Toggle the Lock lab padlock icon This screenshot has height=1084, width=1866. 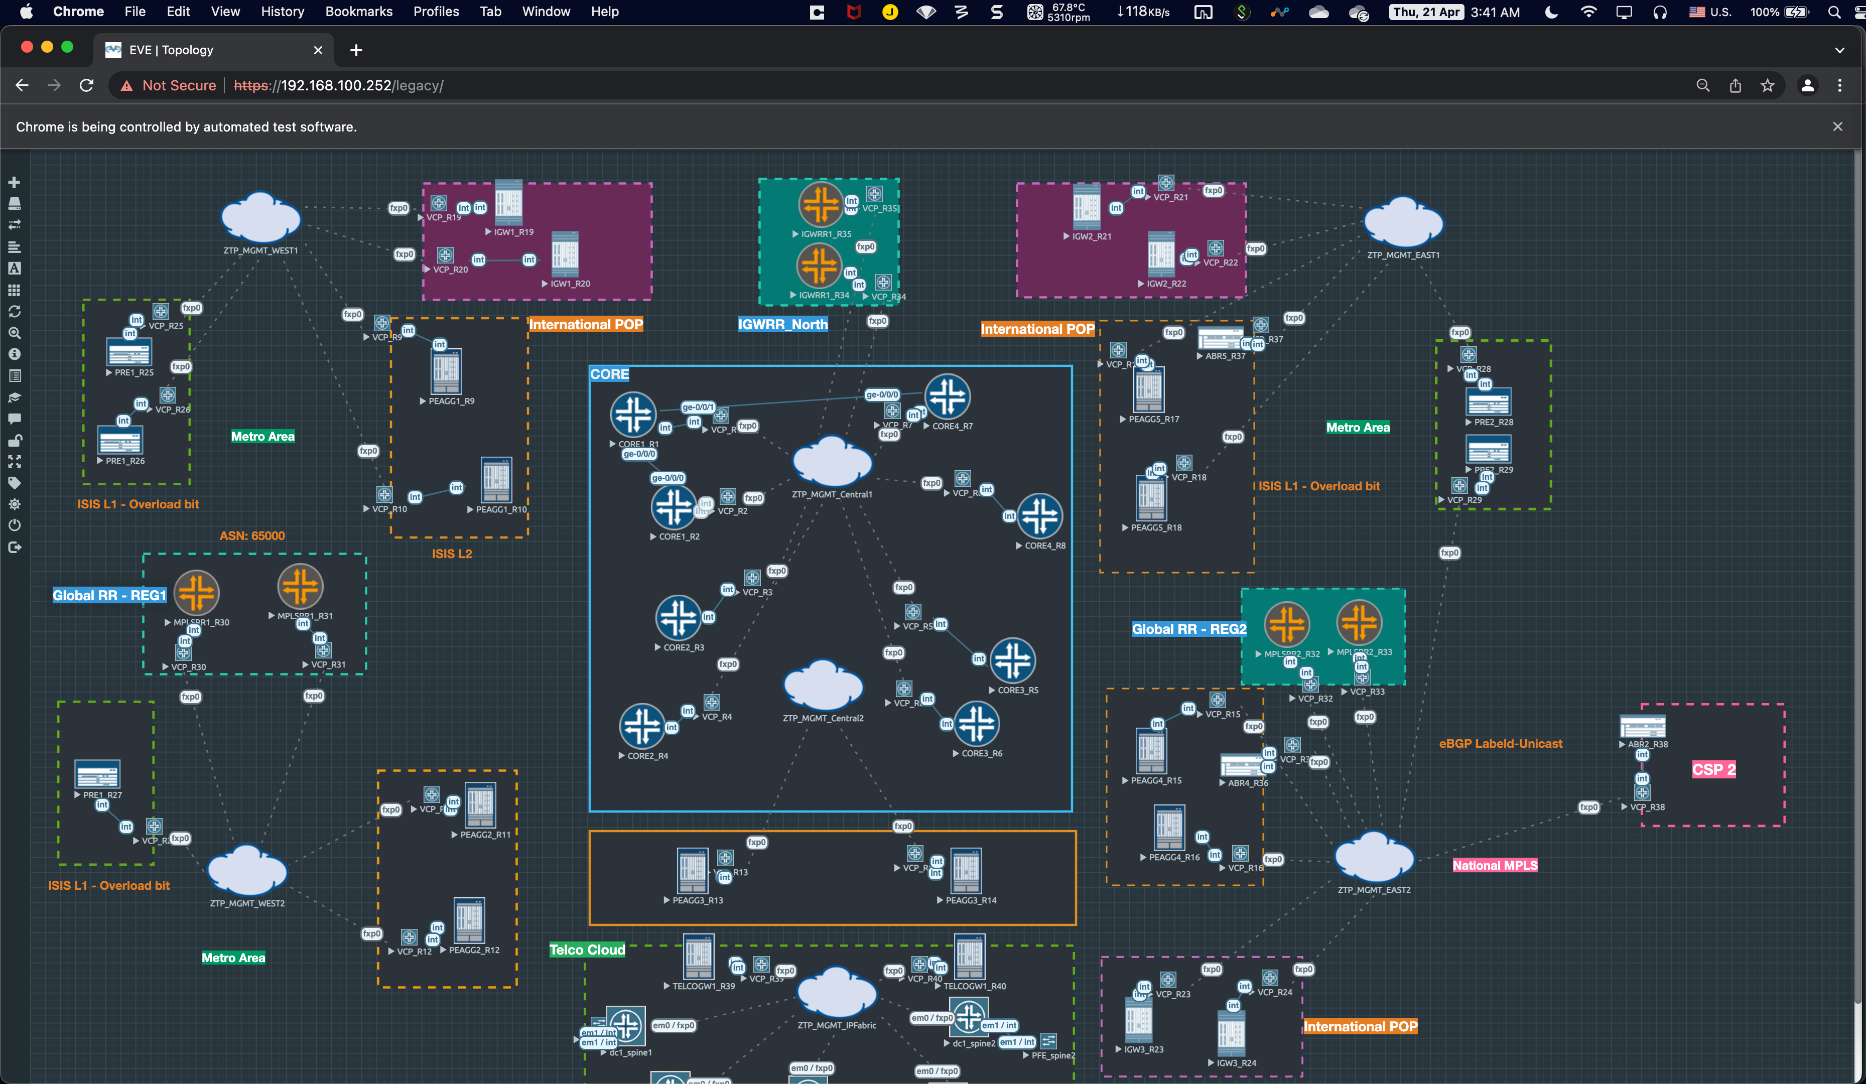(14, 441)
